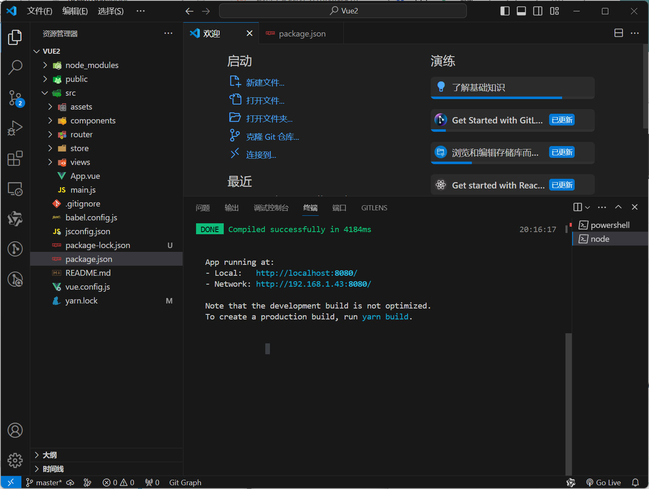Click the 克隆 Git 仓库... link
The width and height of the screenshot is (649, 489).
(272, 137)
